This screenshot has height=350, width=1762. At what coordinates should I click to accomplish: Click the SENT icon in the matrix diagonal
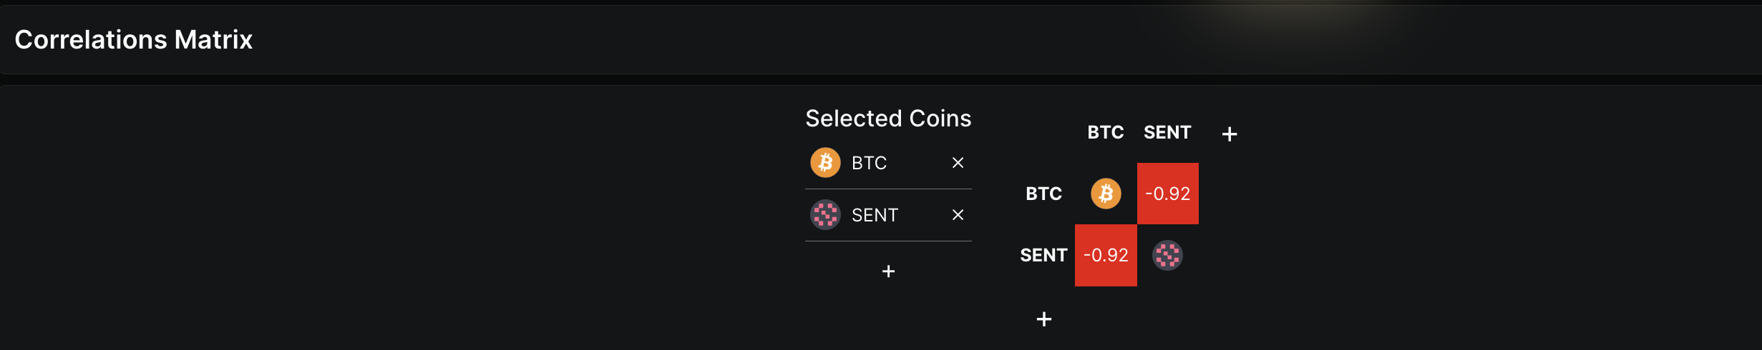[x=1167, y=255]
